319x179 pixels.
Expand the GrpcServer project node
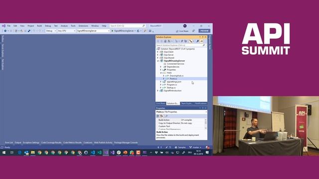tap(158, 55)
